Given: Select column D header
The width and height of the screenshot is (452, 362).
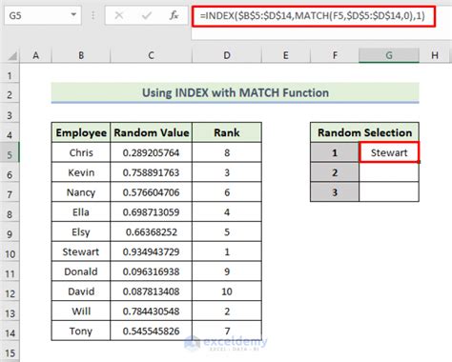Looking at the screenshot, I should coord(227,55).
